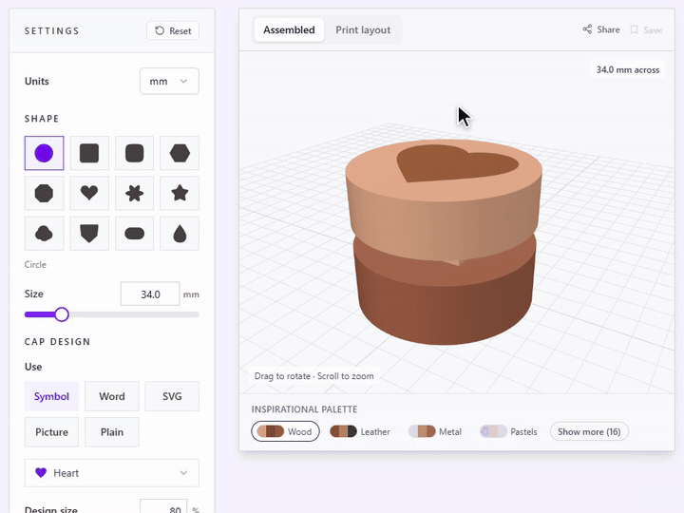684x513 pixels.
Task: Click the Save button
Action: click(646, 30)
